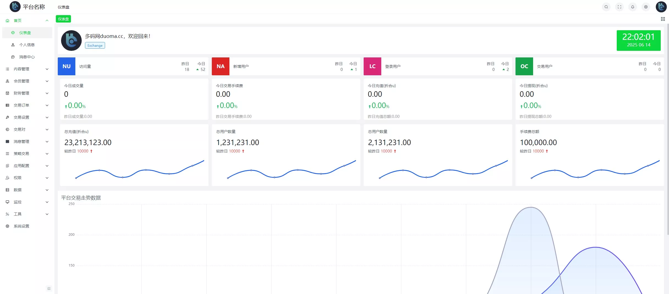The image size is (669, 294).
Task: Expand the 策略交易 chevron
Action: coord(47,154)
